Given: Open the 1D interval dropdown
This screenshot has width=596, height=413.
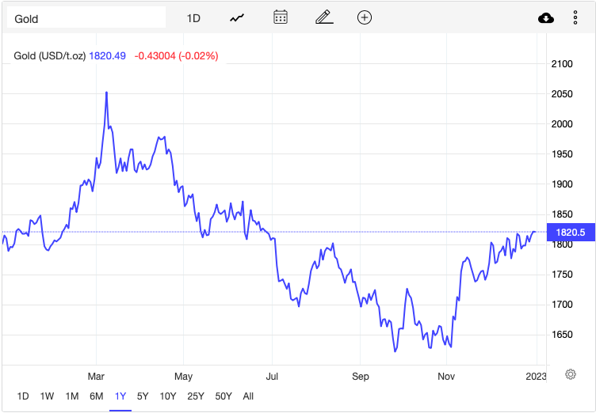Looking at the screenshot, I should [x=193, y=18].
